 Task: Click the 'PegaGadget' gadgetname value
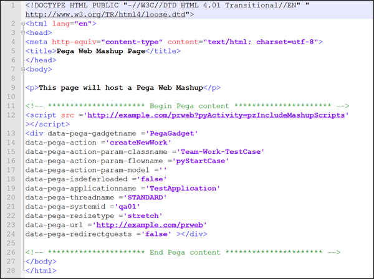[x=172, y=133]
